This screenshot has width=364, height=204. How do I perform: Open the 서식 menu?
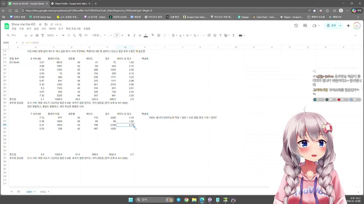44,29
